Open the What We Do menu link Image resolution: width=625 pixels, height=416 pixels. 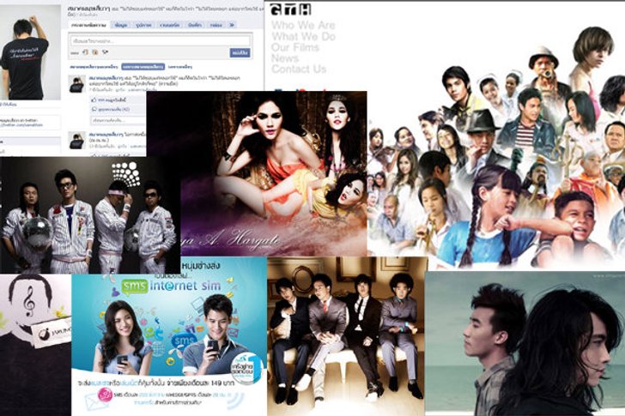click(x=304, y=37)
